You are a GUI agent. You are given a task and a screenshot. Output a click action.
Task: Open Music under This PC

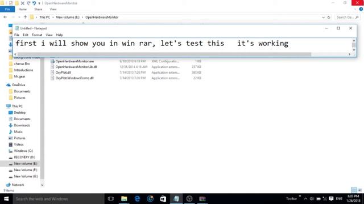click(x=18, y=132)
